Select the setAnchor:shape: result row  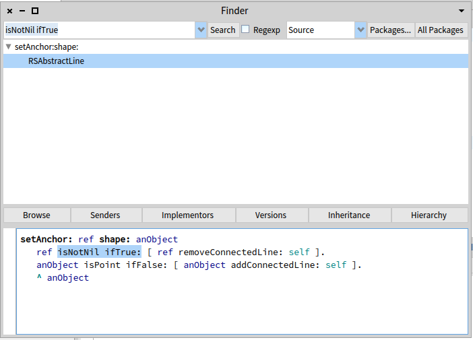pos(236,46)
